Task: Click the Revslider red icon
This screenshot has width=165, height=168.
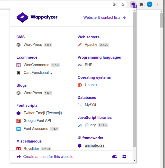Action: point(19,149)
